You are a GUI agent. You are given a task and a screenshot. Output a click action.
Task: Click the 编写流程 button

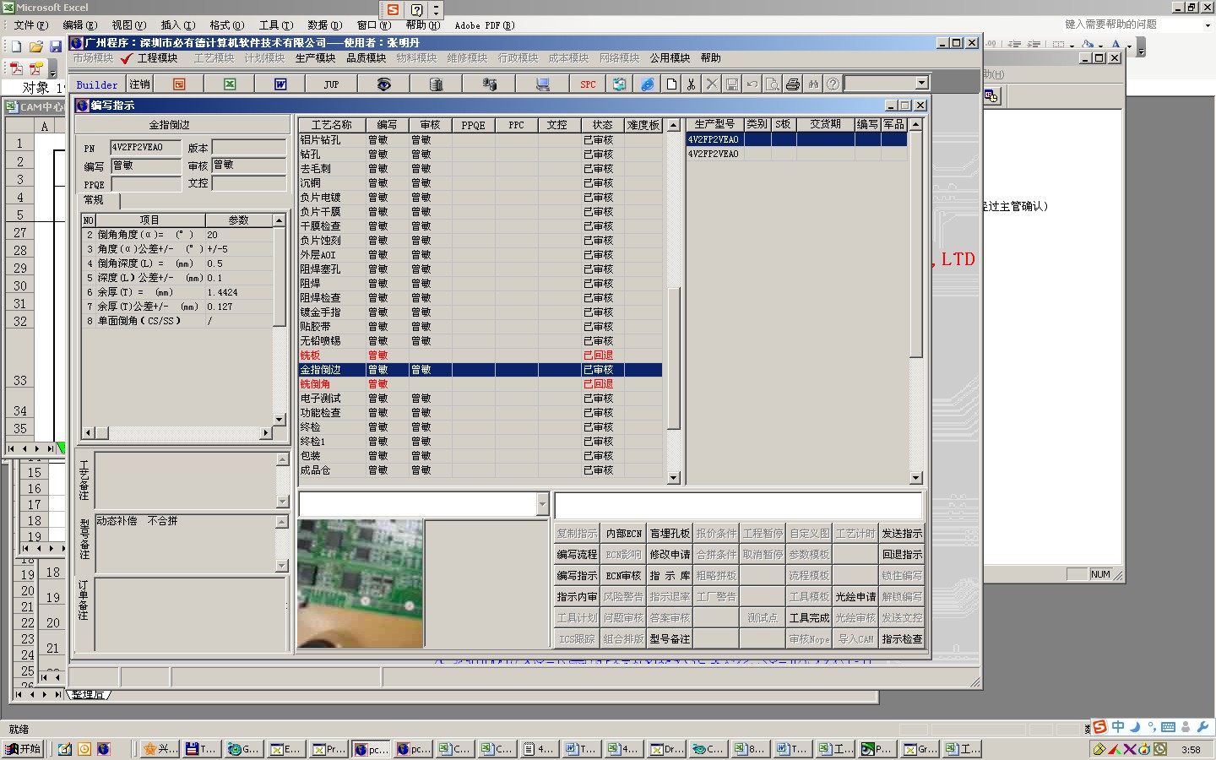577,555
